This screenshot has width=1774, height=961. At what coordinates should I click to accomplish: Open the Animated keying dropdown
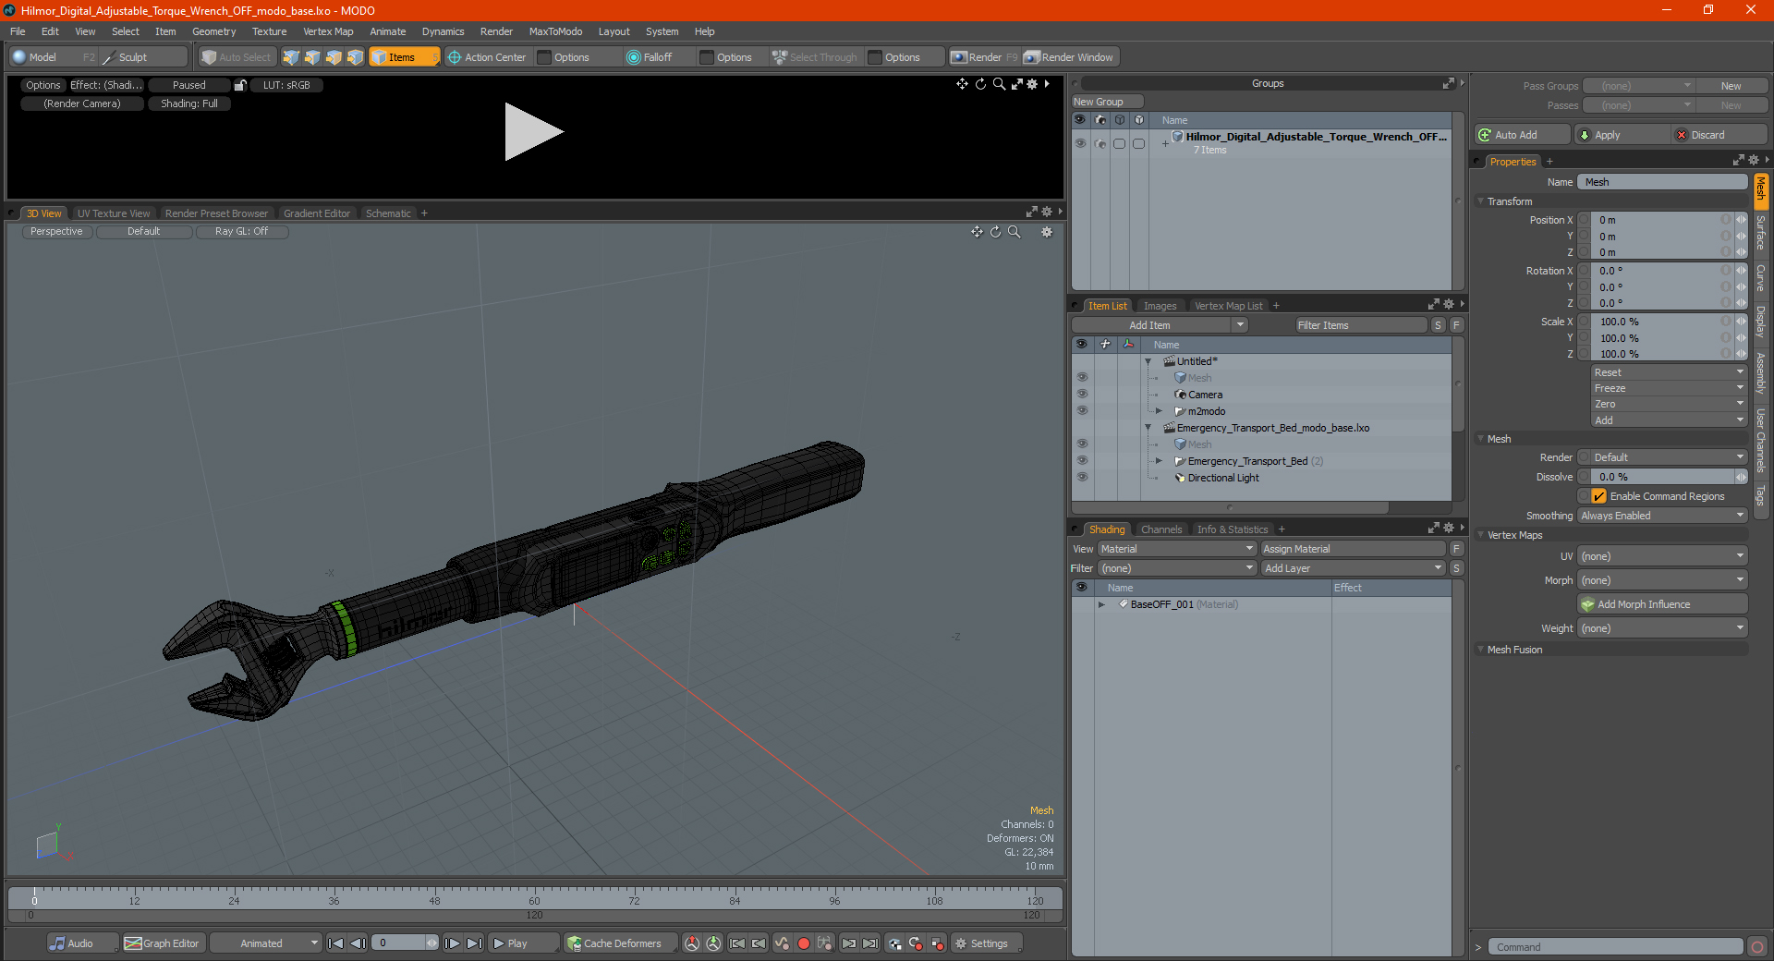(x=265, y=943)
